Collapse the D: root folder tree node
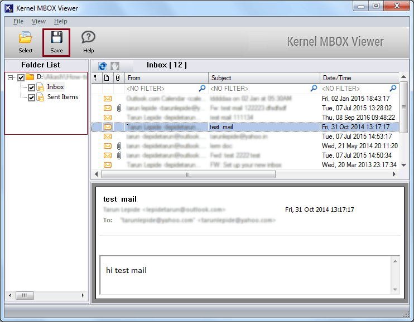This screenshot has width=414, height=322. [10, 77]
